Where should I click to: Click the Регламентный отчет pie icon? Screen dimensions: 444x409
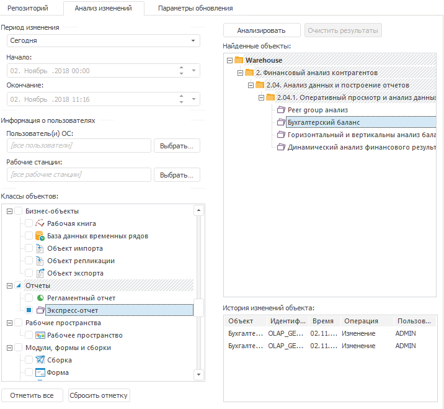[x=40, y=298]
